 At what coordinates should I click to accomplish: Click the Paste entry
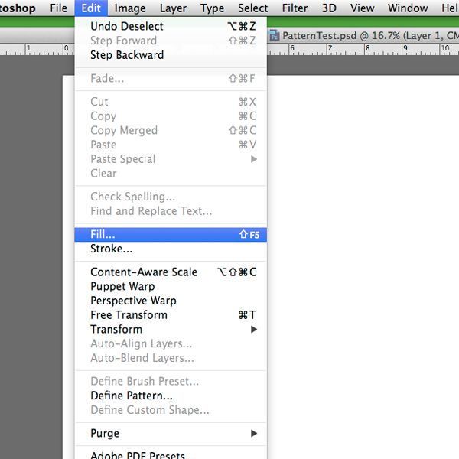click(171, 145)
